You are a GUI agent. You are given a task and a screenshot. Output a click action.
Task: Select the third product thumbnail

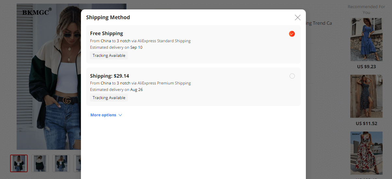click(x=61, y=163)
